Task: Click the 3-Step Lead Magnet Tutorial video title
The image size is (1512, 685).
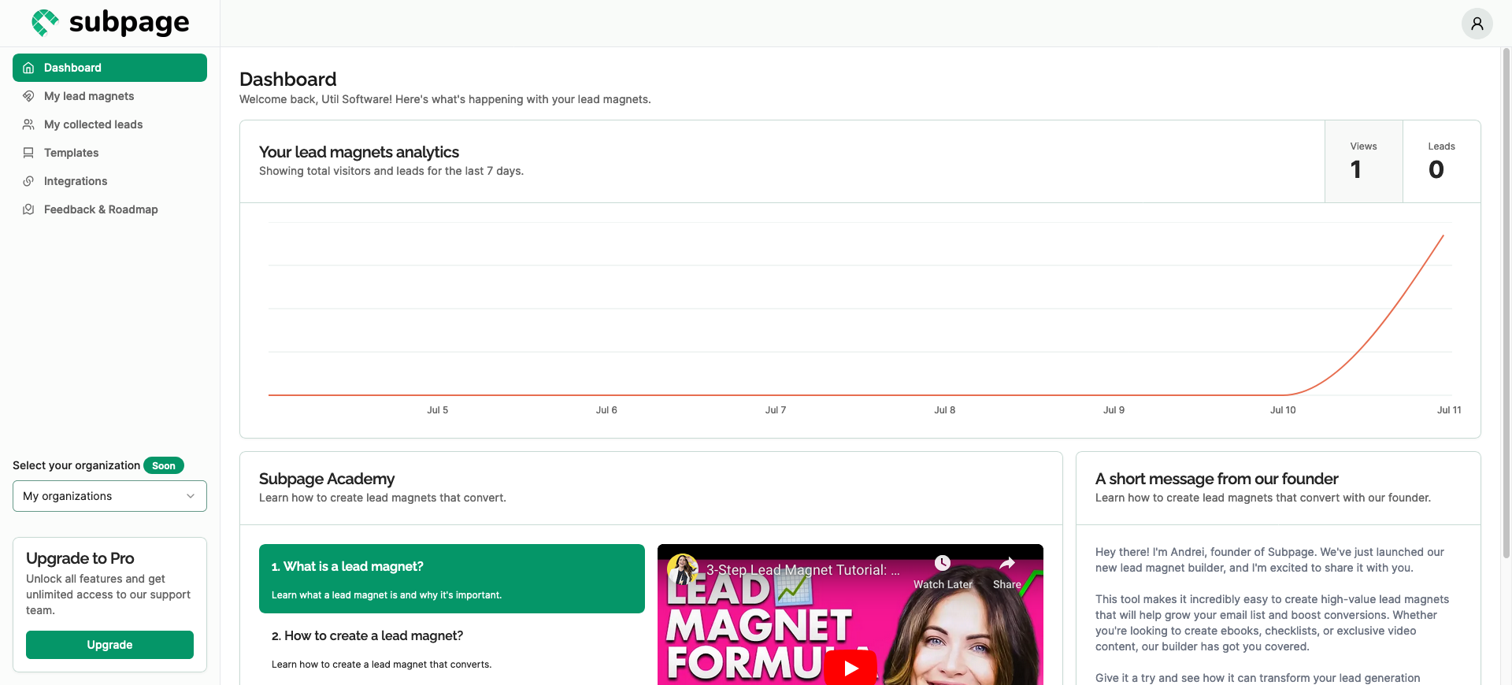Action: (x=802, y=570)
